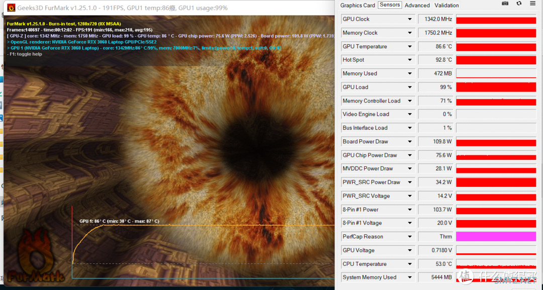Open the GPU-Z hamburger menu
The width and height of the screenshot is (543, 290).
[x=532, y=4]
